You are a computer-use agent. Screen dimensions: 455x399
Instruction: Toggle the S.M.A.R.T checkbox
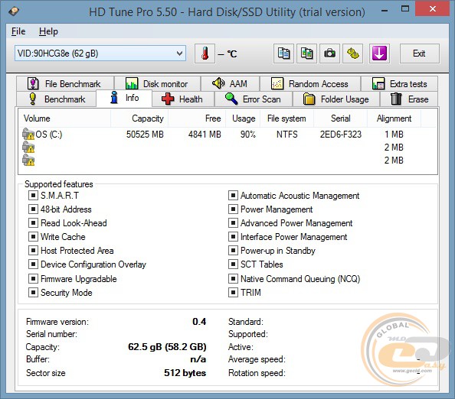(33, 196)
